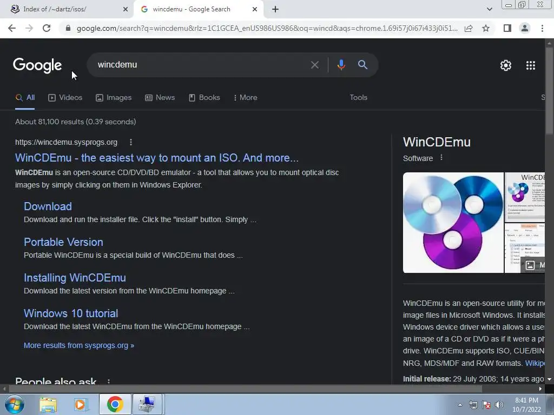Open the network tray icon

473,405
